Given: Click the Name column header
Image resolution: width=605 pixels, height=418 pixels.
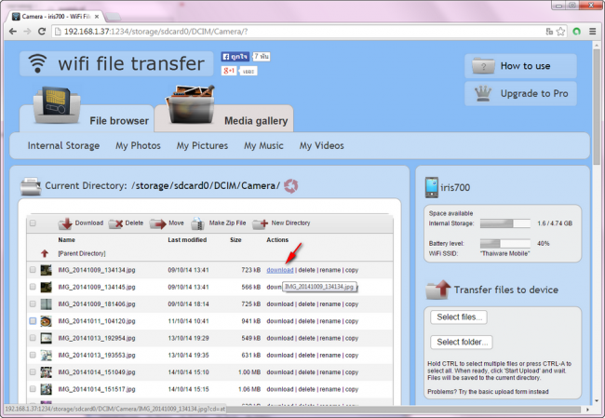Looking at the screenshot, I should tap(66, 239).
